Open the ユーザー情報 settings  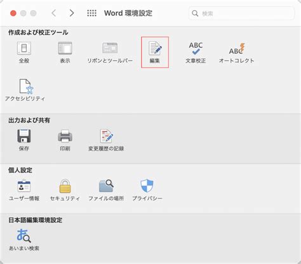(x=24, y=190)
